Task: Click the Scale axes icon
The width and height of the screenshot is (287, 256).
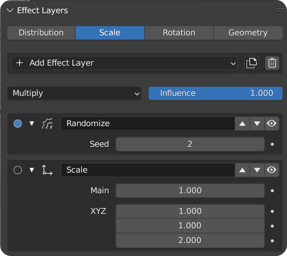Action: click(x=48, y=170)
